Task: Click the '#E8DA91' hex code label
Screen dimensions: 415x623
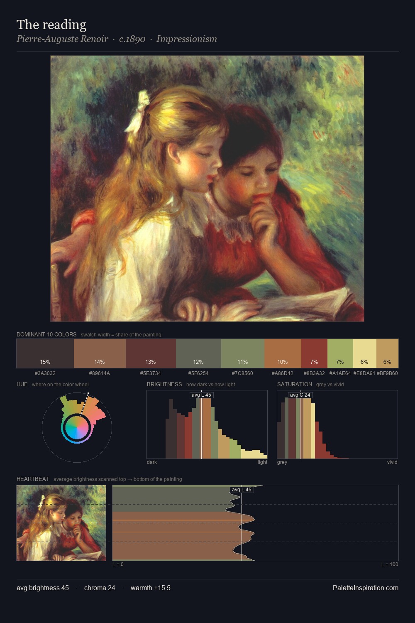Action: click(364, 373)
